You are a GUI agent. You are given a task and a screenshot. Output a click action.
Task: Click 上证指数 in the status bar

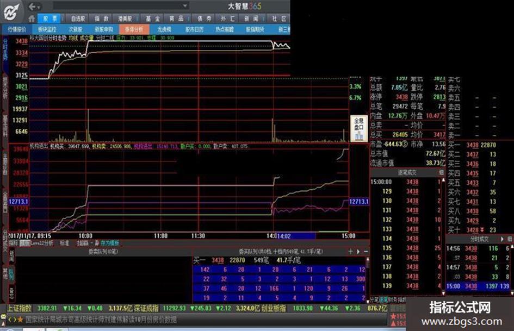tap(20, 308)
